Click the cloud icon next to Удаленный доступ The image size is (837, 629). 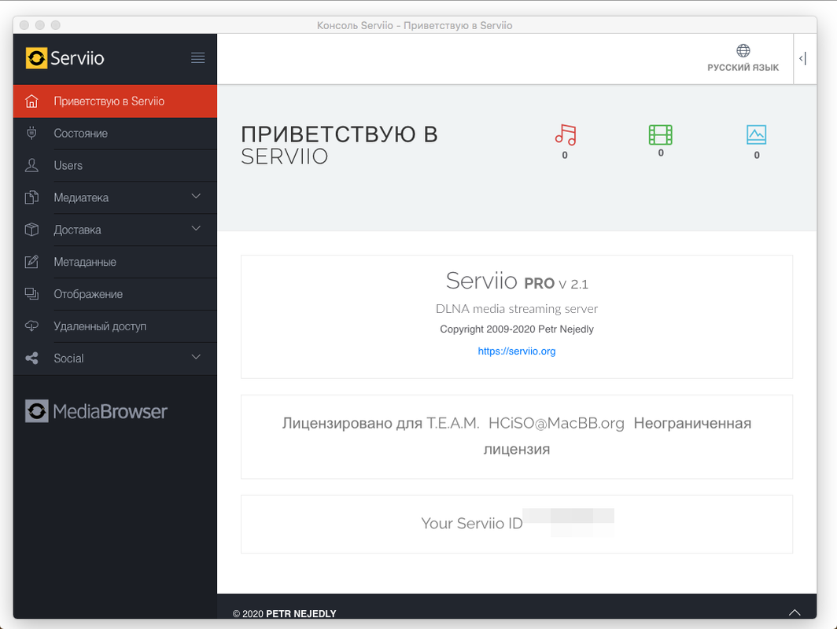(31, 326)
